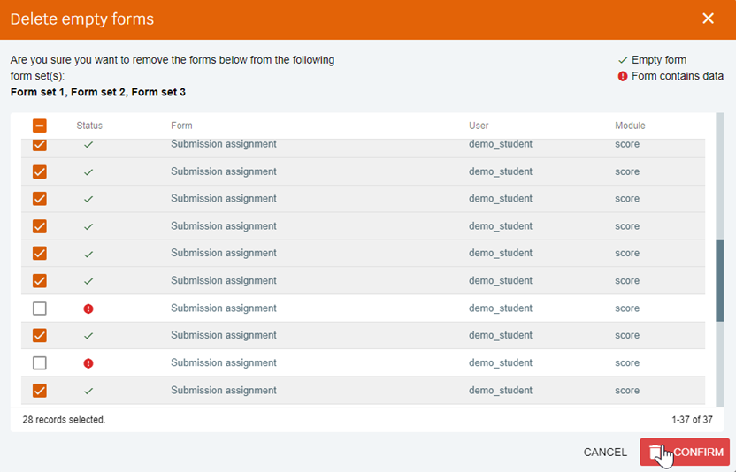The width and height of the screenshot is (736, 472).
Task: Toggle the select-all checkbox in table header
Action: point(40,126)
